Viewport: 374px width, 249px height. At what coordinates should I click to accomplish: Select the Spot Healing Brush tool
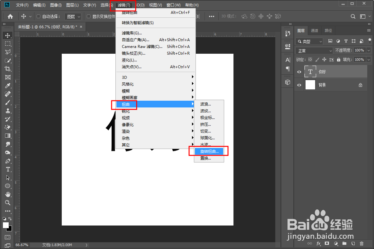tap(8, 94)
